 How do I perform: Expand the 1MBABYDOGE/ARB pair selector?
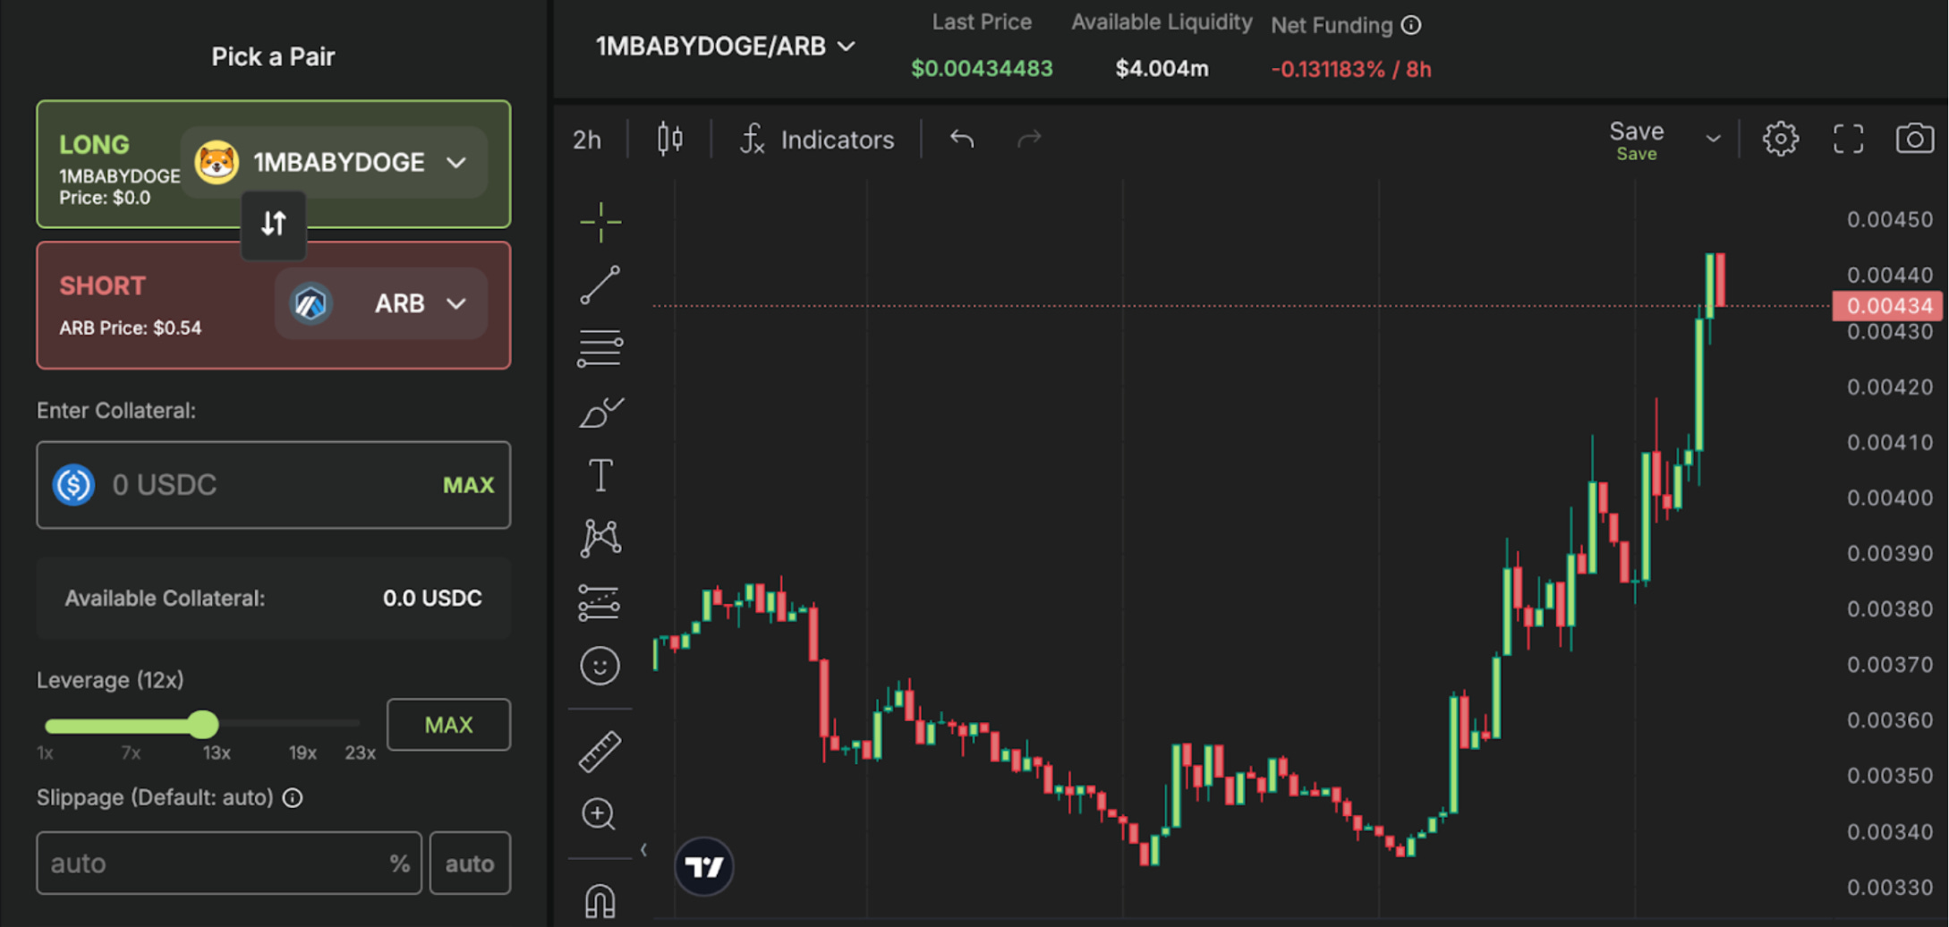(726, 46)
